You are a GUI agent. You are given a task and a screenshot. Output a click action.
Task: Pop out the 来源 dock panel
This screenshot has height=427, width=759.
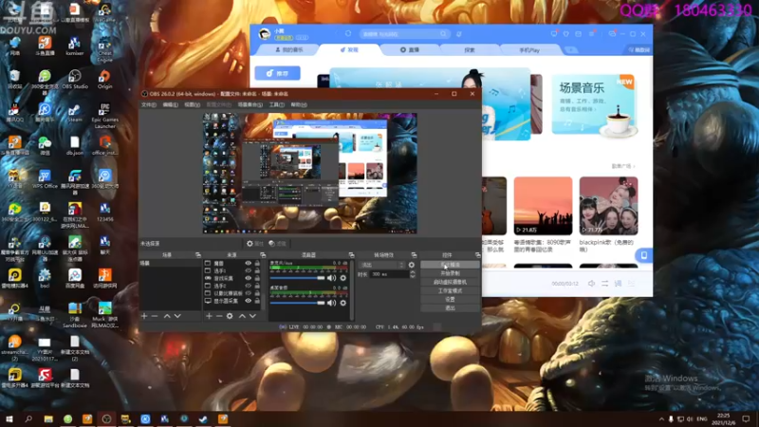point(263,254)
